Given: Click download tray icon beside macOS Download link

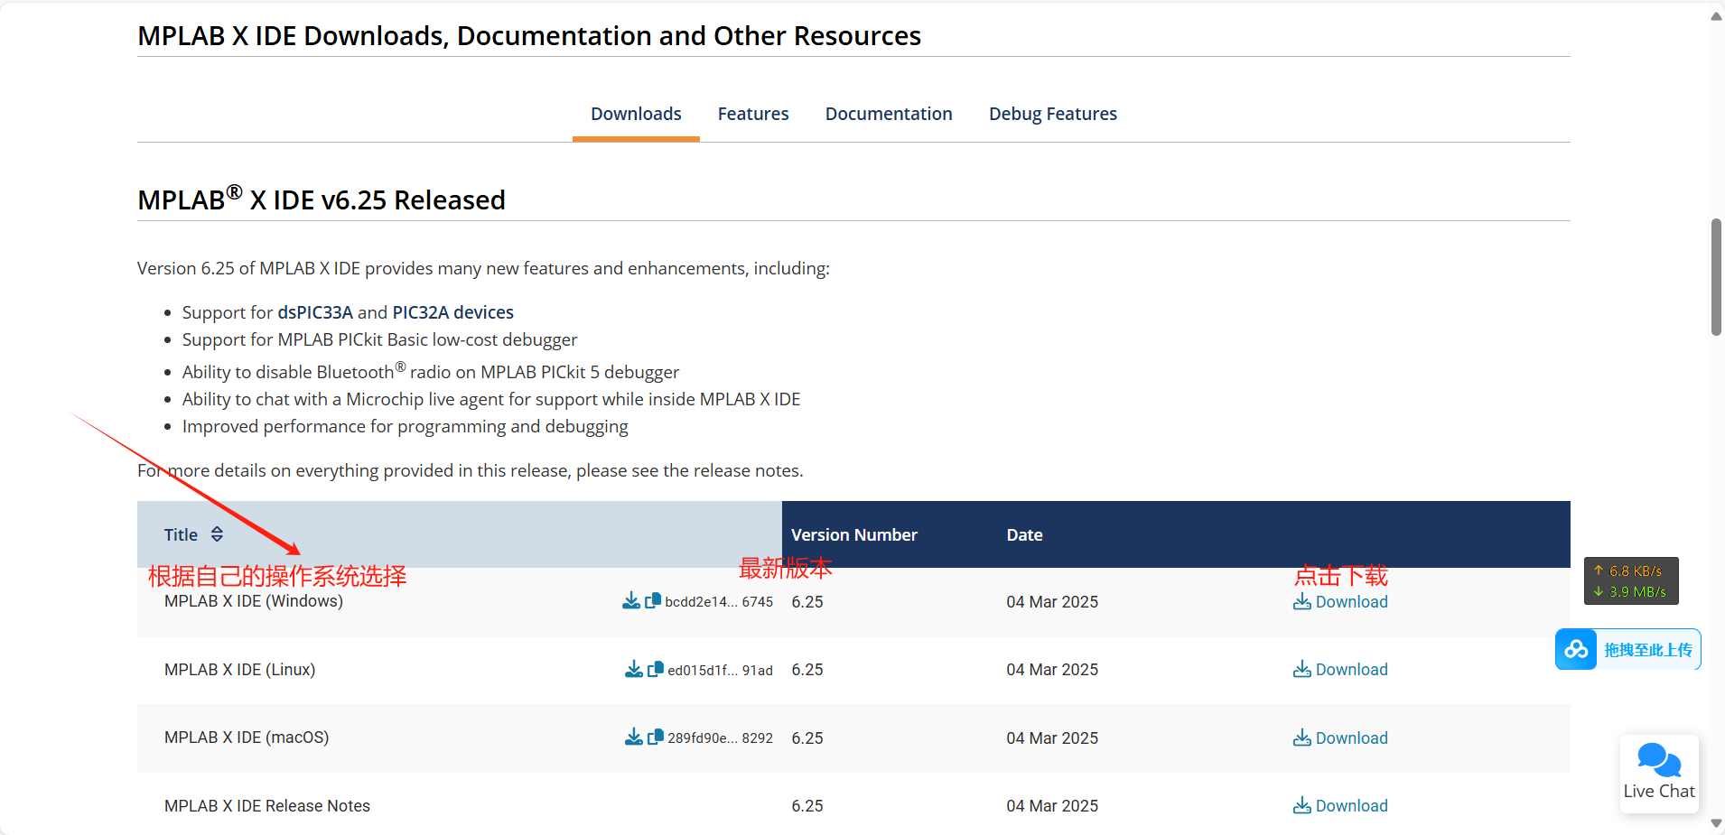Looking at the screenshot, I should (x=1302, y=738).
